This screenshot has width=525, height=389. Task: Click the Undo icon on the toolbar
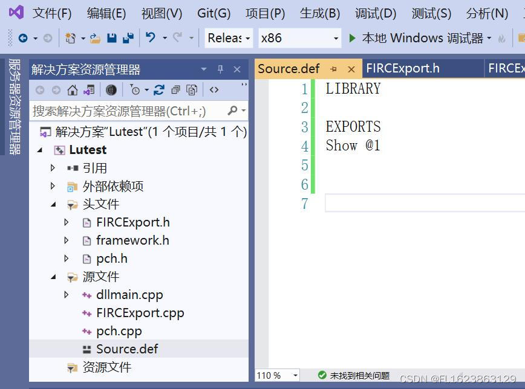point(151,38)
